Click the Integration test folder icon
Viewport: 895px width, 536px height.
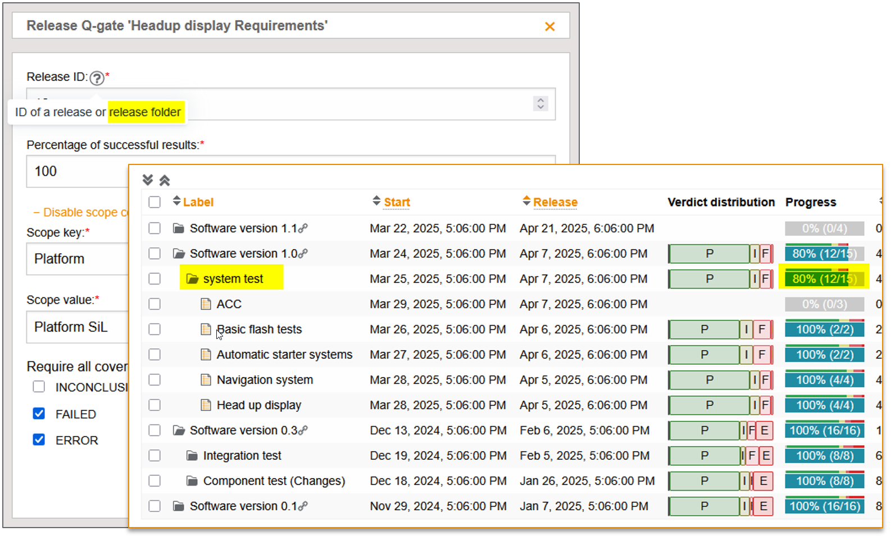tap(192, 456)
